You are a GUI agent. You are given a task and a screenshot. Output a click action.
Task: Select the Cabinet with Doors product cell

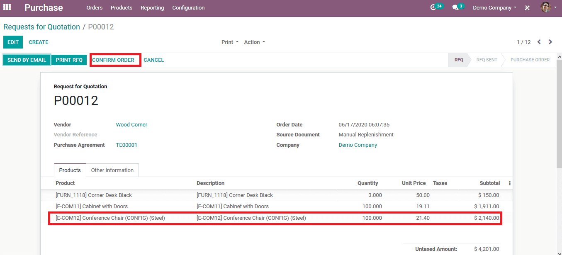[92, 206]
